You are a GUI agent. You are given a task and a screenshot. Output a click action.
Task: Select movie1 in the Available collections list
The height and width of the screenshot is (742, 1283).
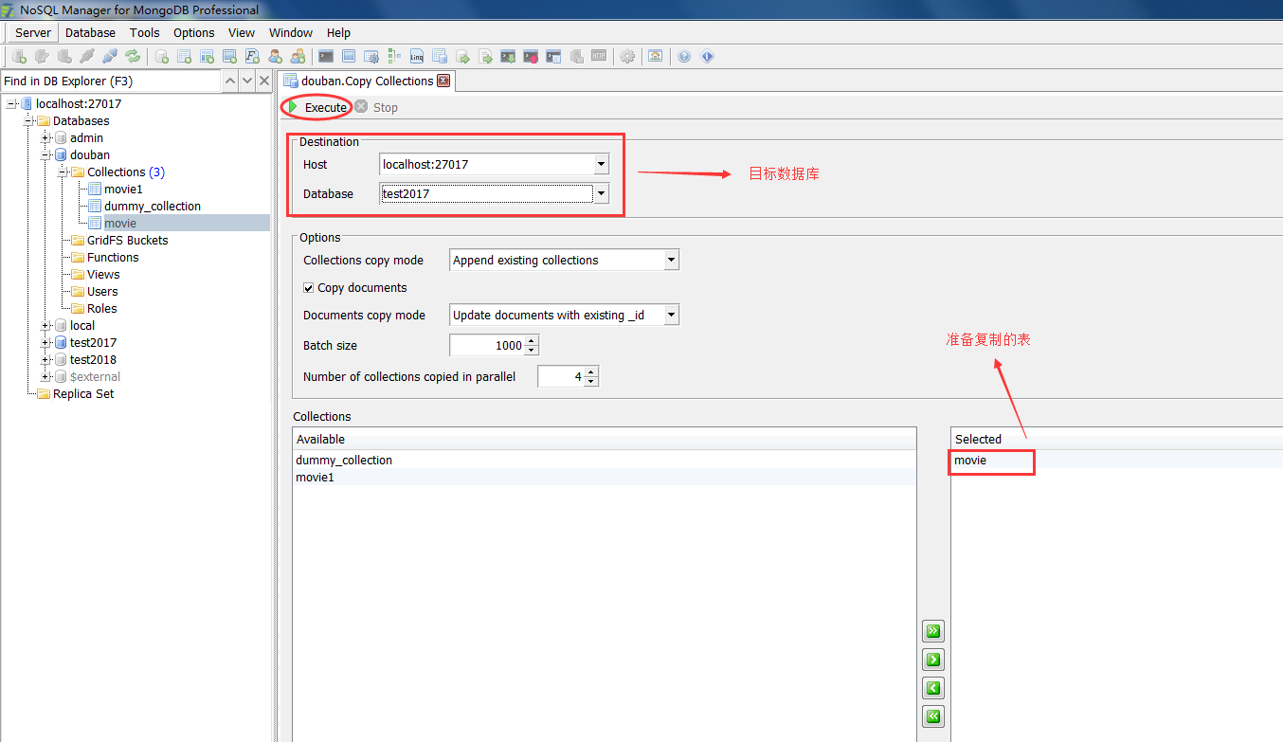[x=315, y=477]
